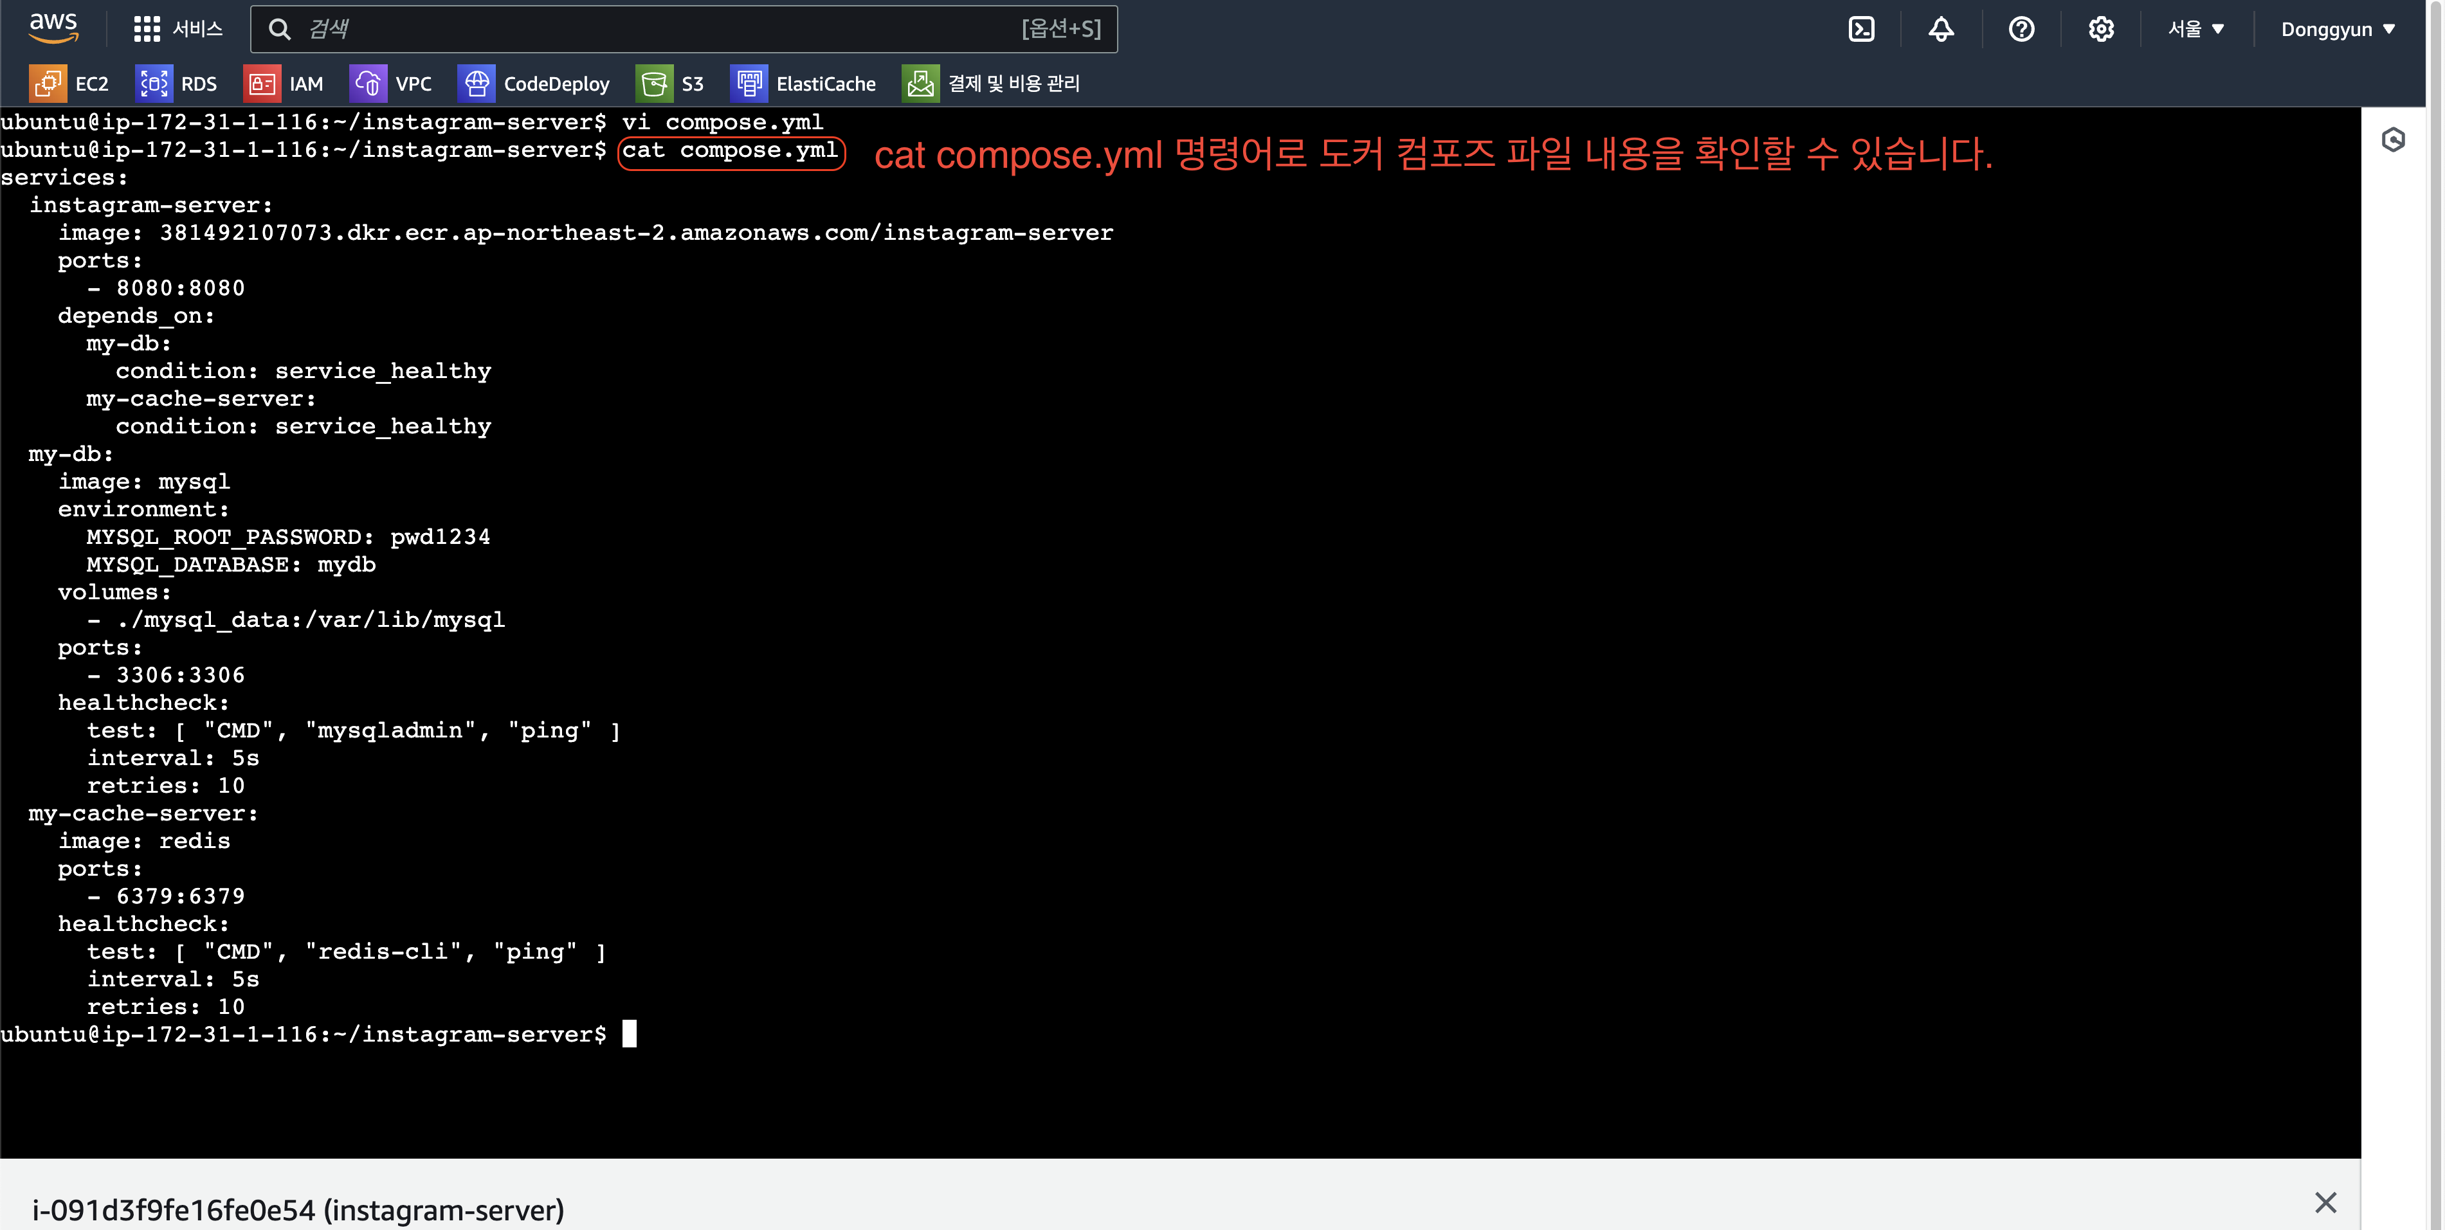2445x1230 pixels.
Task: Open the VPC service shortcut
Action: (x=391, y=84)
